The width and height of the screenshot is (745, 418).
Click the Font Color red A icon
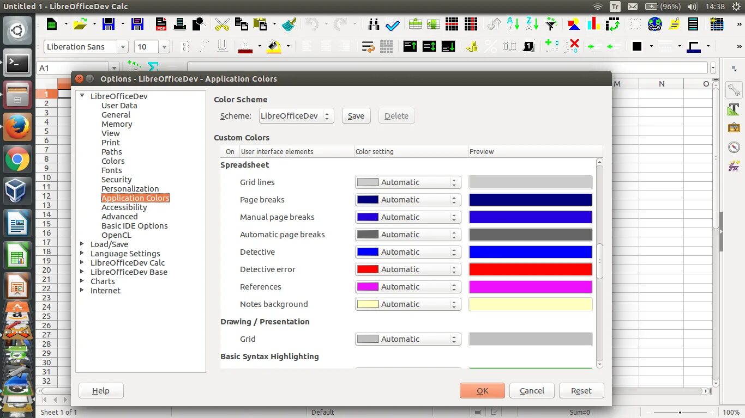click(x=245, y=47)
